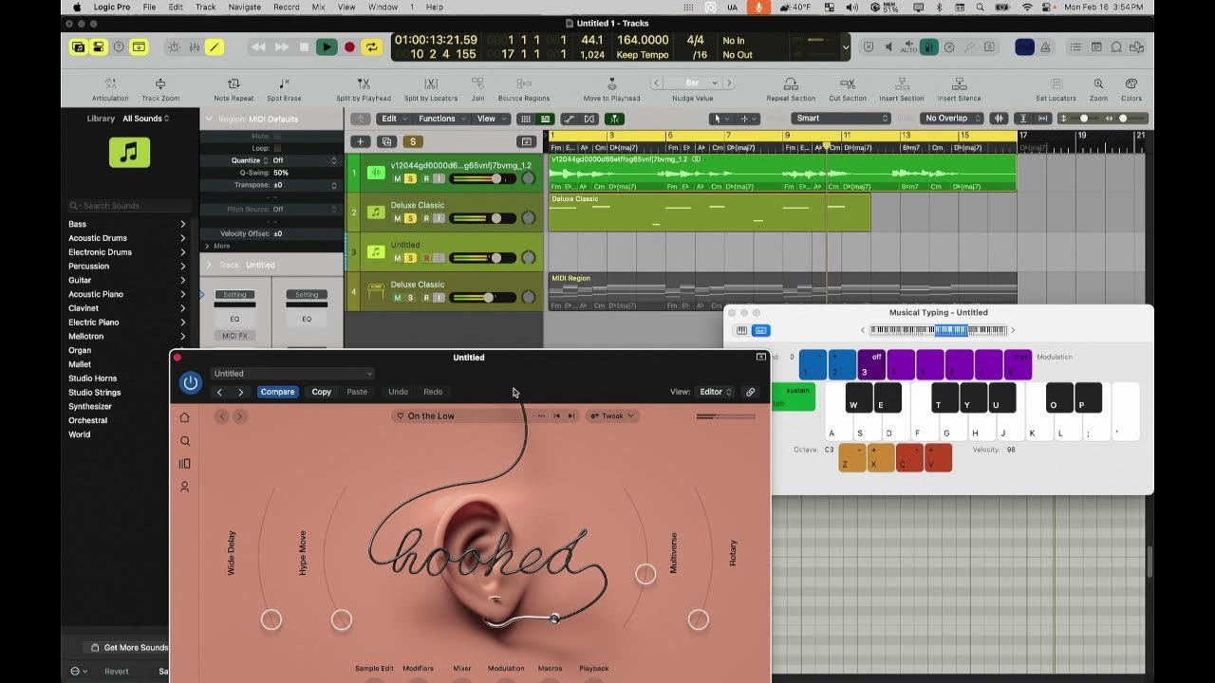Toggle the Toolbar display button
Screen dimensions: 1215x683
point(139,46)
